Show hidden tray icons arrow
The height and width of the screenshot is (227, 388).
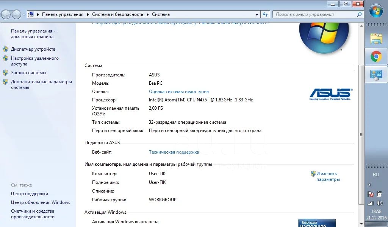(369, 185)
